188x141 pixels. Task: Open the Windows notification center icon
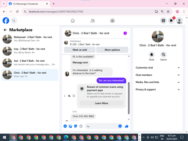(x=182, y=137)
